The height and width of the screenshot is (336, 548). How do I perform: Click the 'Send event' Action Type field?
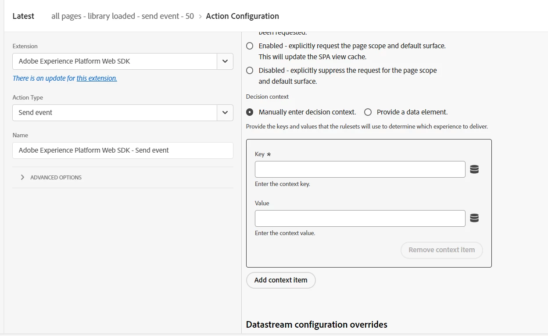pos(115,113)
